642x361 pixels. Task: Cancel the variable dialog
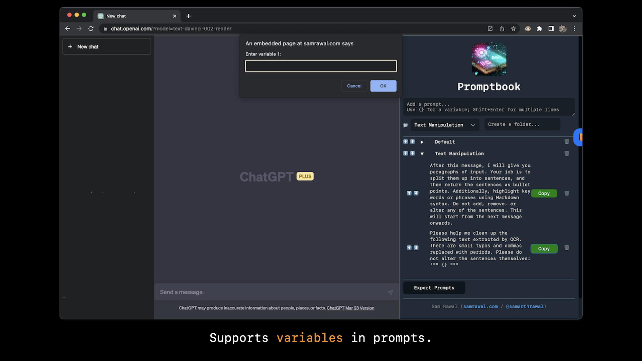pos(354,86)
